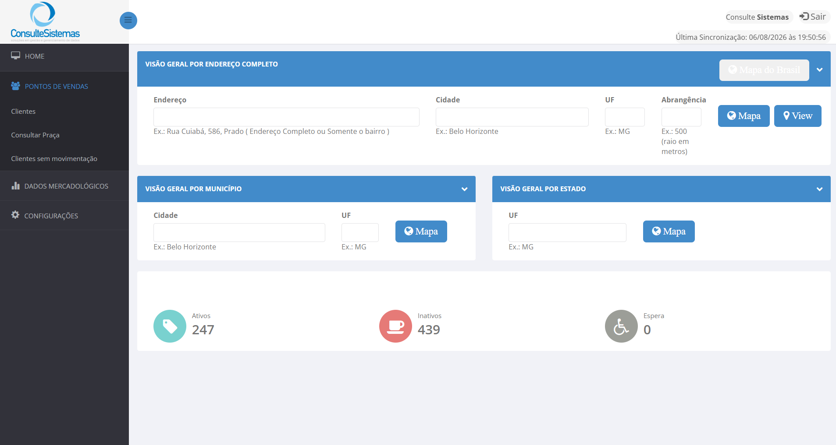Click the Consulte Sistemas user label
The image size is (836, 445).
click(757, 17)
